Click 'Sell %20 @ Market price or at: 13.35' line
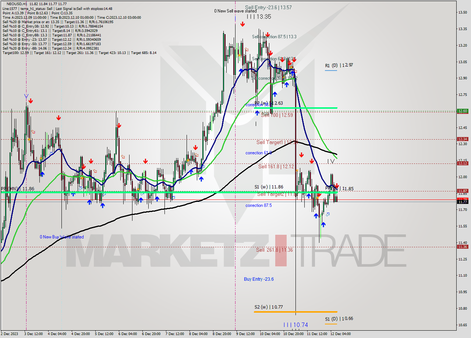Screen dimensions: 471x338 click(x=31, y=22)
